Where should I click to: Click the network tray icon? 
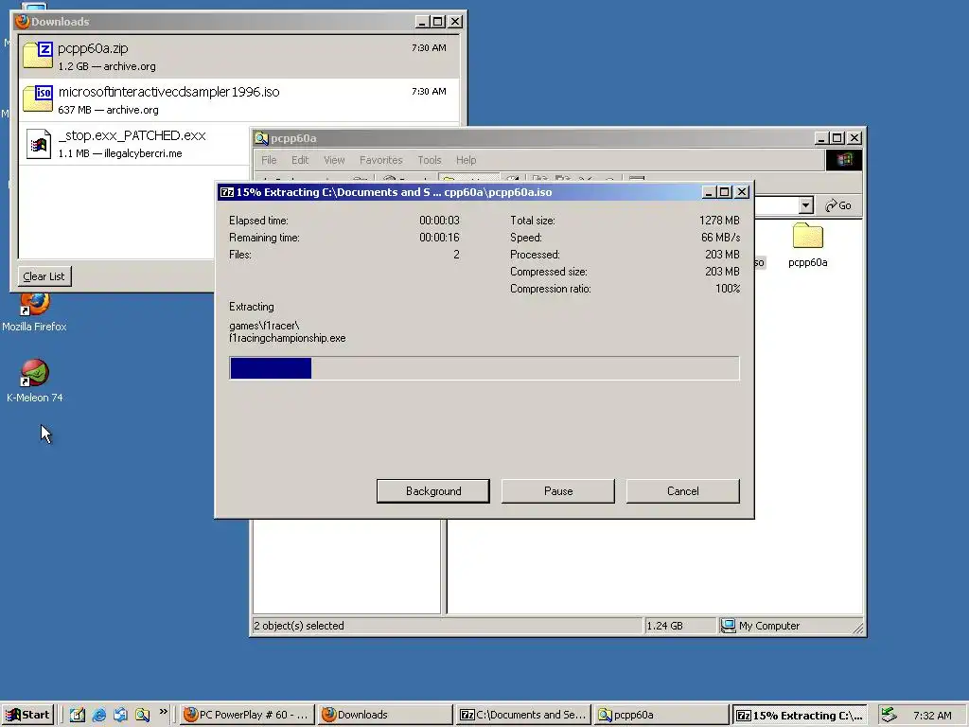pyautogui.click(x=889, y=715)
